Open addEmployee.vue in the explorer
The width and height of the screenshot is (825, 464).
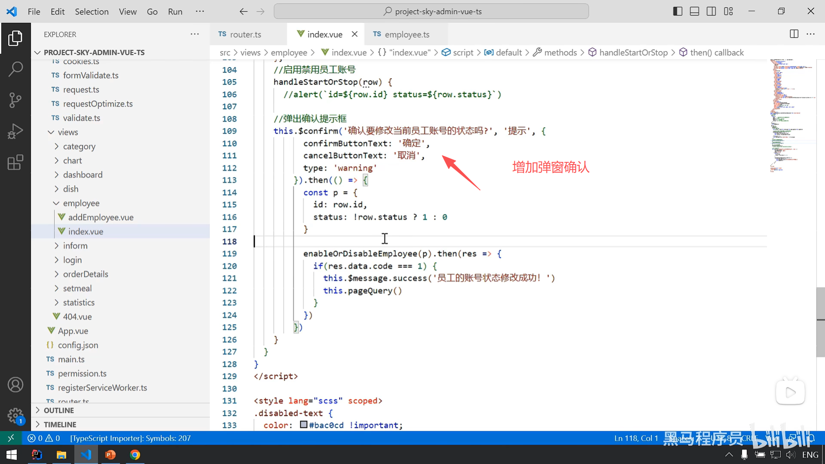(x=101, y=217)
